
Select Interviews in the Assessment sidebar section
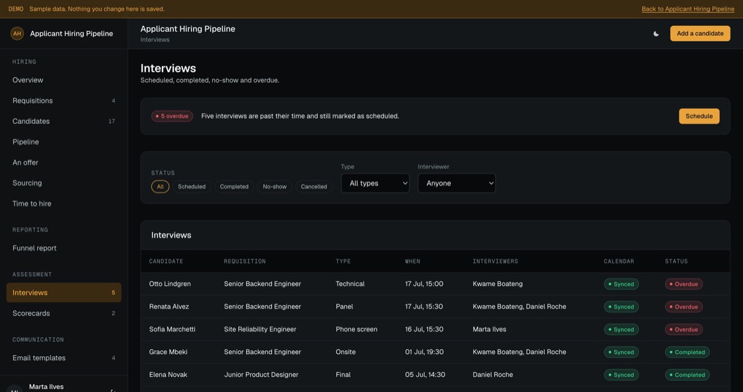64,293
